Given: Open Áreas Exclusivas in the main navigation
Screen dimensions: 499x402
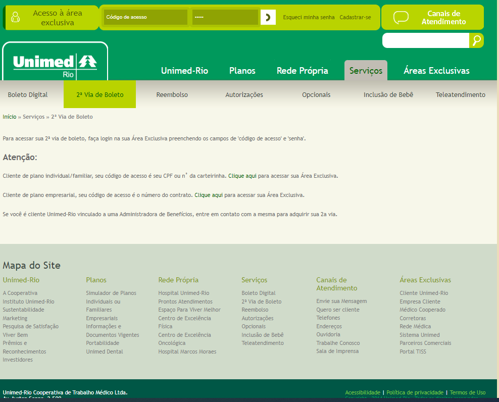Looking at the screenshot, I should click(x=436, y=71).
